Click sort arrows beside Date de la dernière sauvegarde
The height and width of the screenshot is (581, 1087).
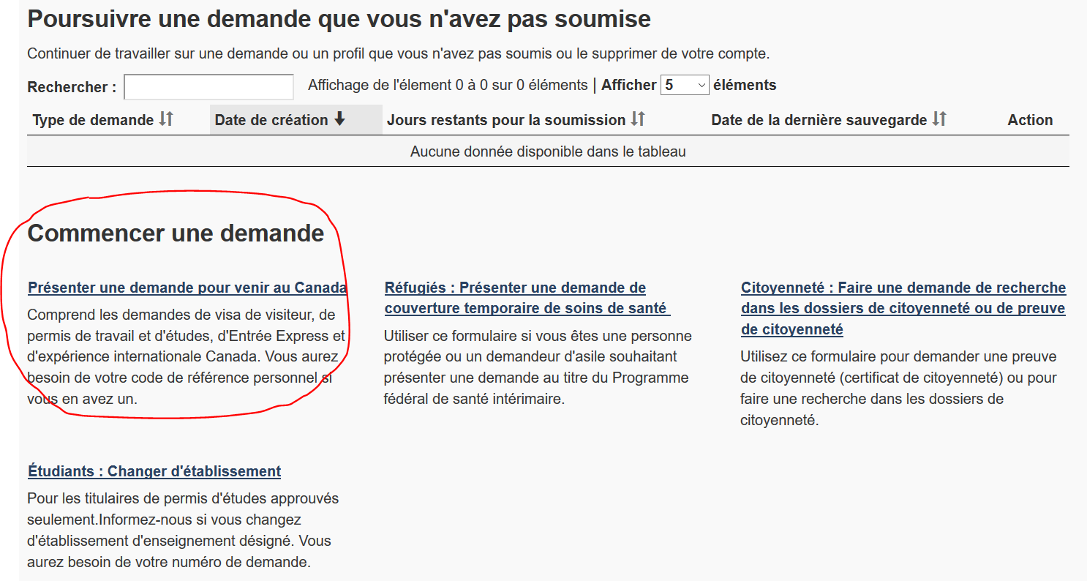(939, 119)
